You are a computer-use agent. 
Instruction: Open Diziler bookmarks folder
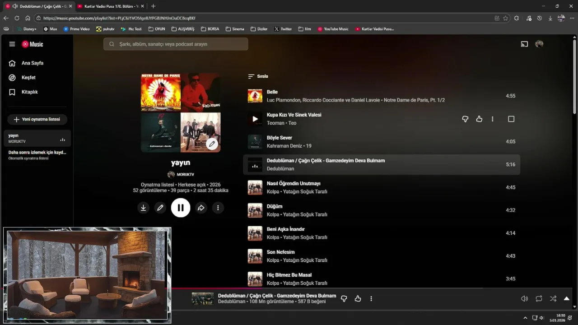point(259,29)
